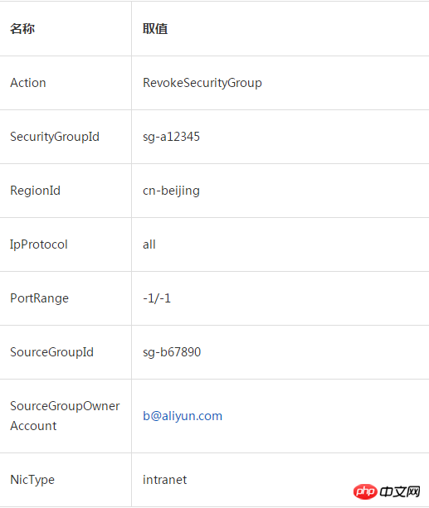Screen dimensions: 429x508
Task: Click the PortRange parameter name
Action: point(39,298)
